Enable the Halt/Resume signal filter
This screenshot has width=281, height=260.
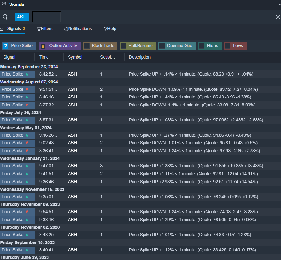pyautogui.click(x=123, y=46)
